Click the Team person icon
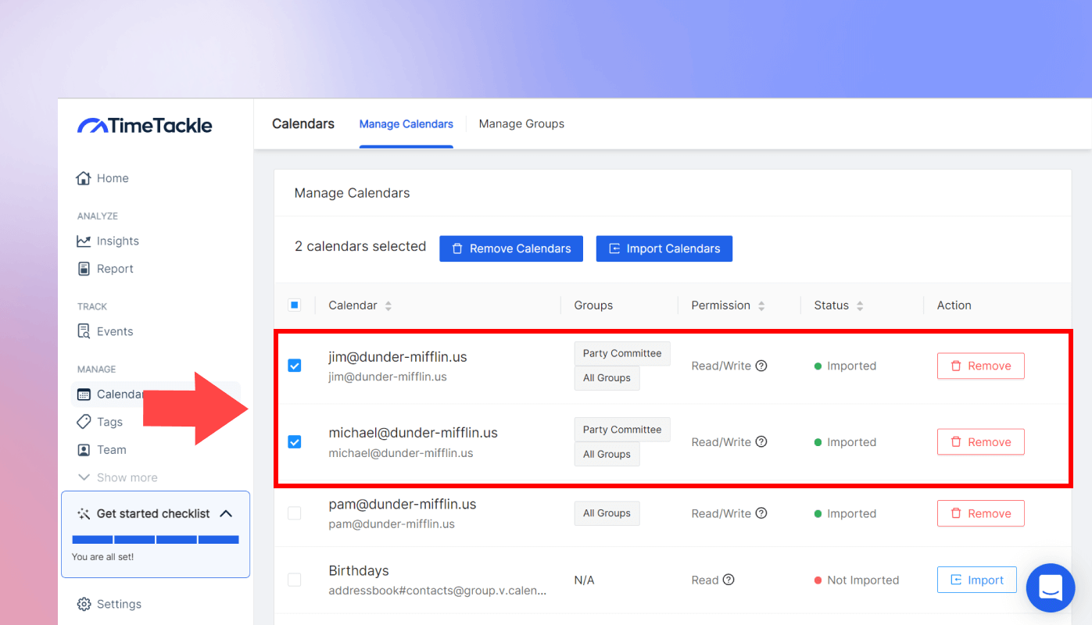This screenshot has width=1092, height=625. pos(84,450)
